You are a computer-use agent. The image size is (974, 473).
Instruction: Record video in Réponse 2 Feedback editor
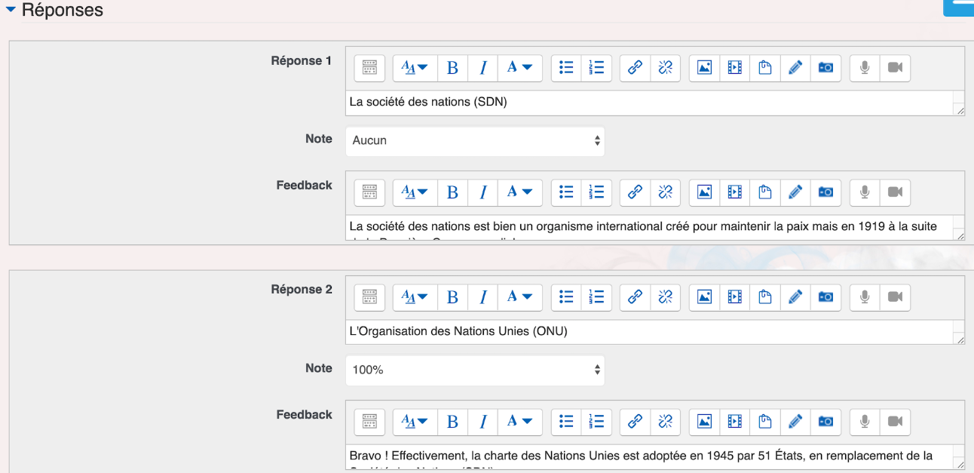[x=895, y=421]
